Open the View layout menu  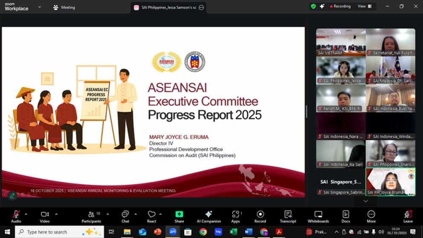tap(365, 6)
